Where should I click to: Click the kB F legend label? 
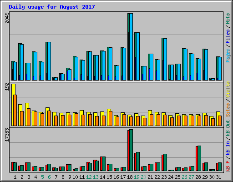228,166
